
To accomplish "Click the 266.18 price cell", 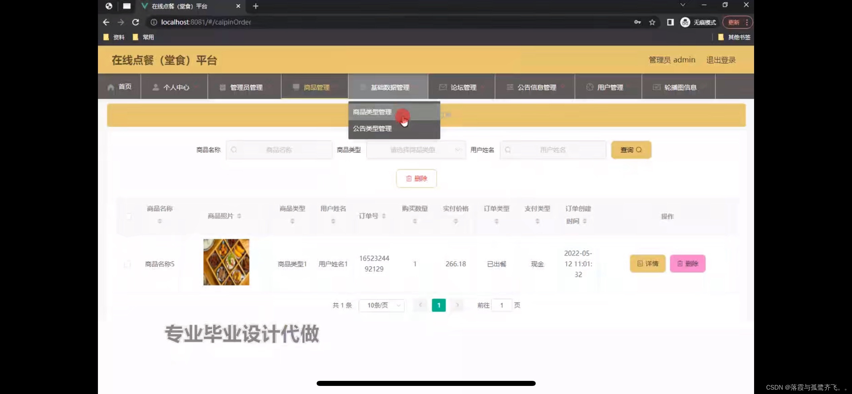I will coord(456,264).
